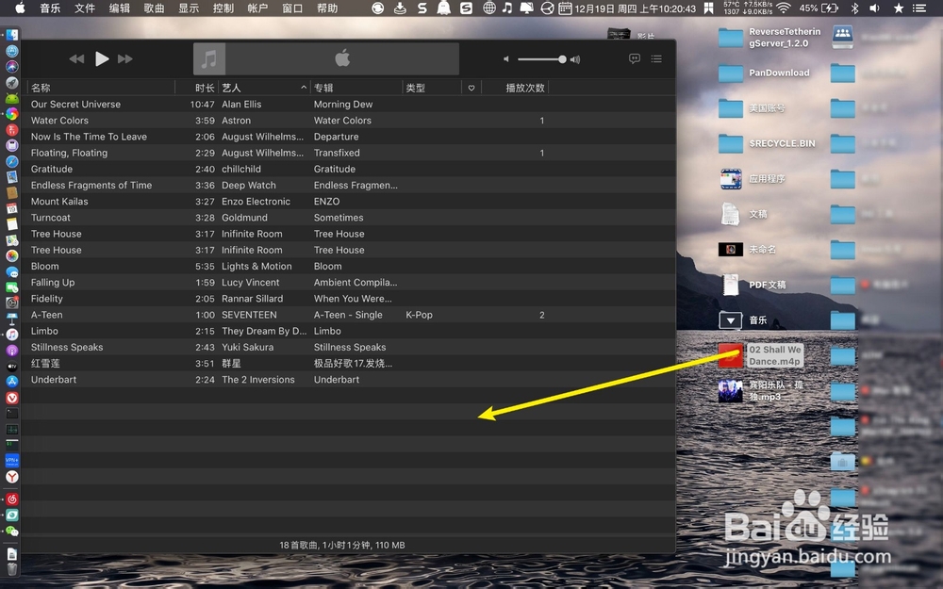The image size is (943, 589).
Task: Click the 播放次数 column header
Action: (x=525, y=87)
